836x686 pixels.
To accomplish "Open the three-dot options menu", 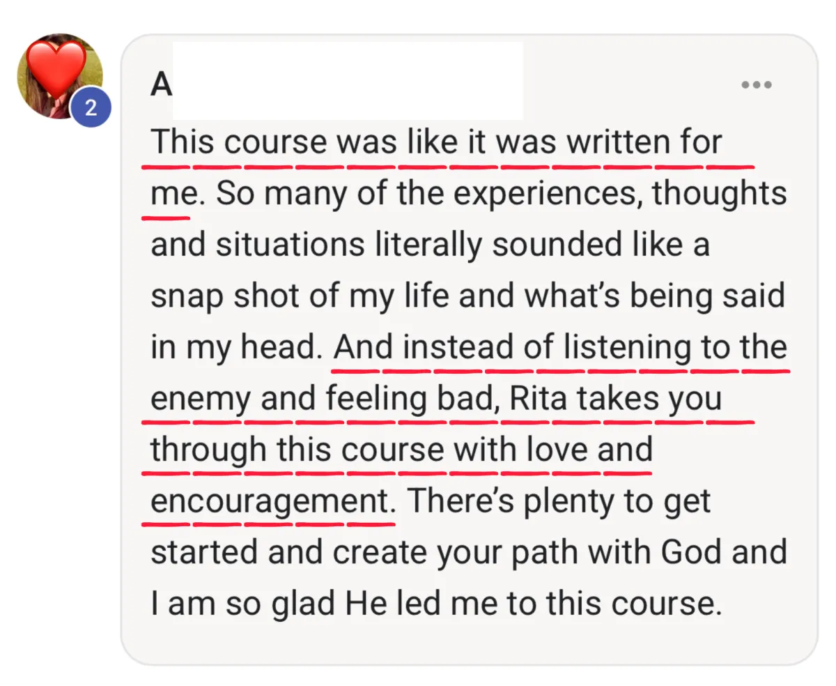I will pos(756,85).
